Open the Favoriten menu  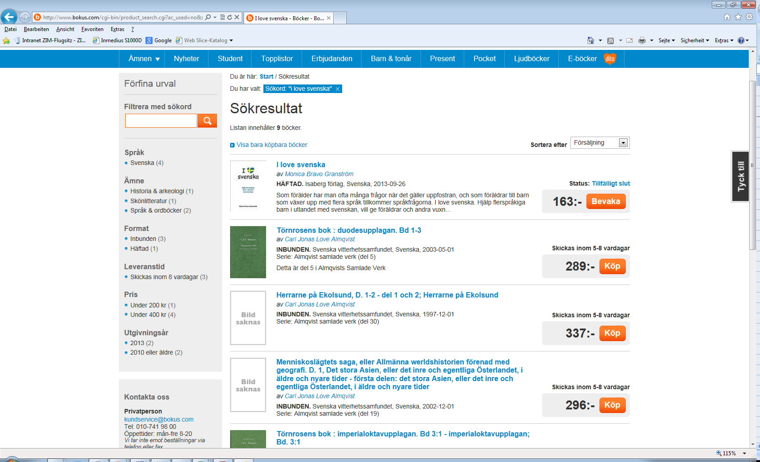[x=92, y=29]
